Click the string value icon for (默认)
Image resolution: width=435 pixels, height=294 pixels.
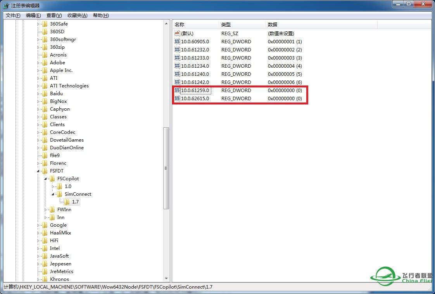pos(177,34)
